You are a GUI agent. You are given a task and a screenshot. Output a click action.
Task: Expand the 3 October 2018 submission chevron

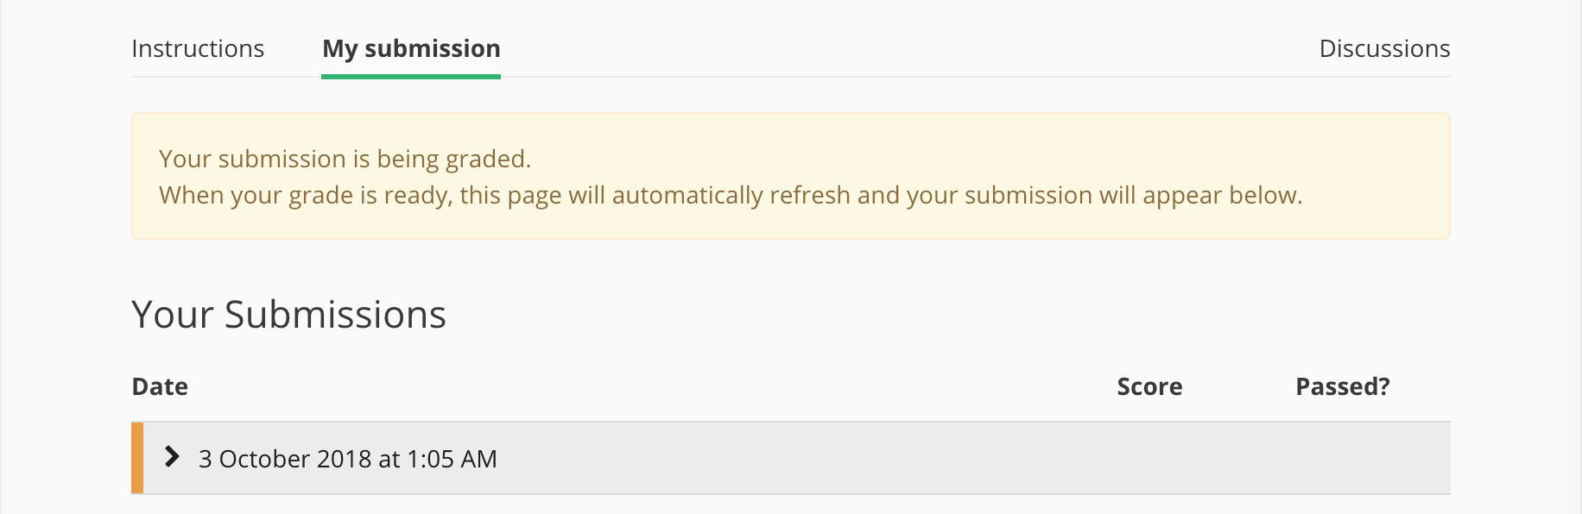[x=172, y=457]
